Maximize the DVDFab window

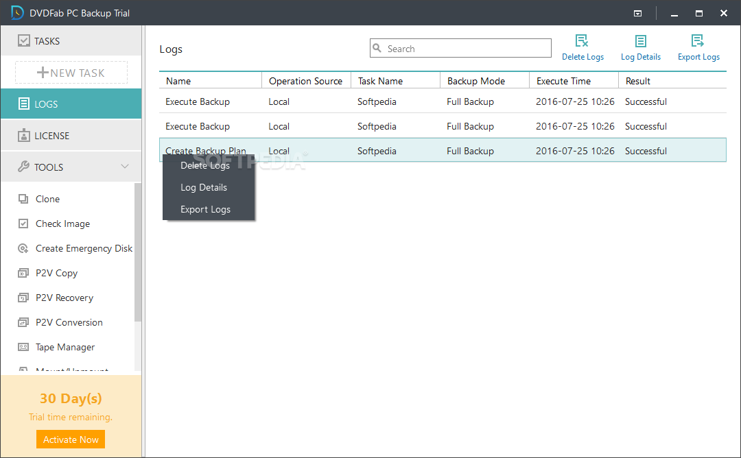(699, 13)
